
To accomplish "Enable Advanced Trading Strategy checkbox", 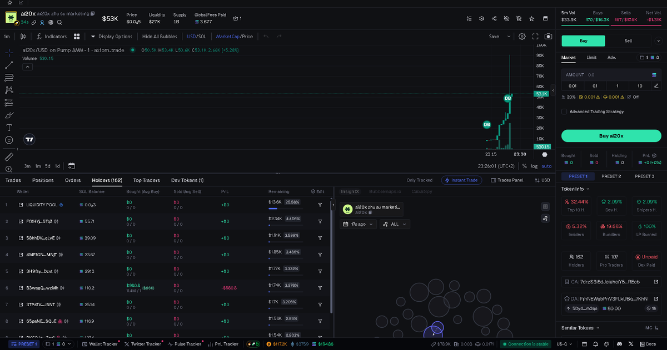I will pos(564,111).
